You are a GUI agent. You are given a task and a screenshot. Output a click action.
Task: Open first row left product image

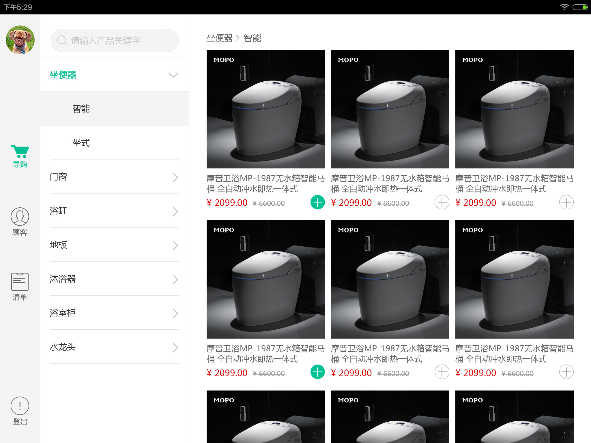(266, 109)
